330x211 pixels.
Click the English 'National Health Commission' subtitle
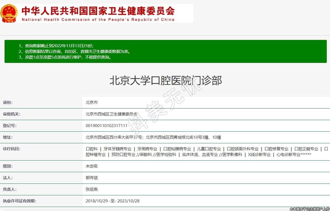(98, 20)
